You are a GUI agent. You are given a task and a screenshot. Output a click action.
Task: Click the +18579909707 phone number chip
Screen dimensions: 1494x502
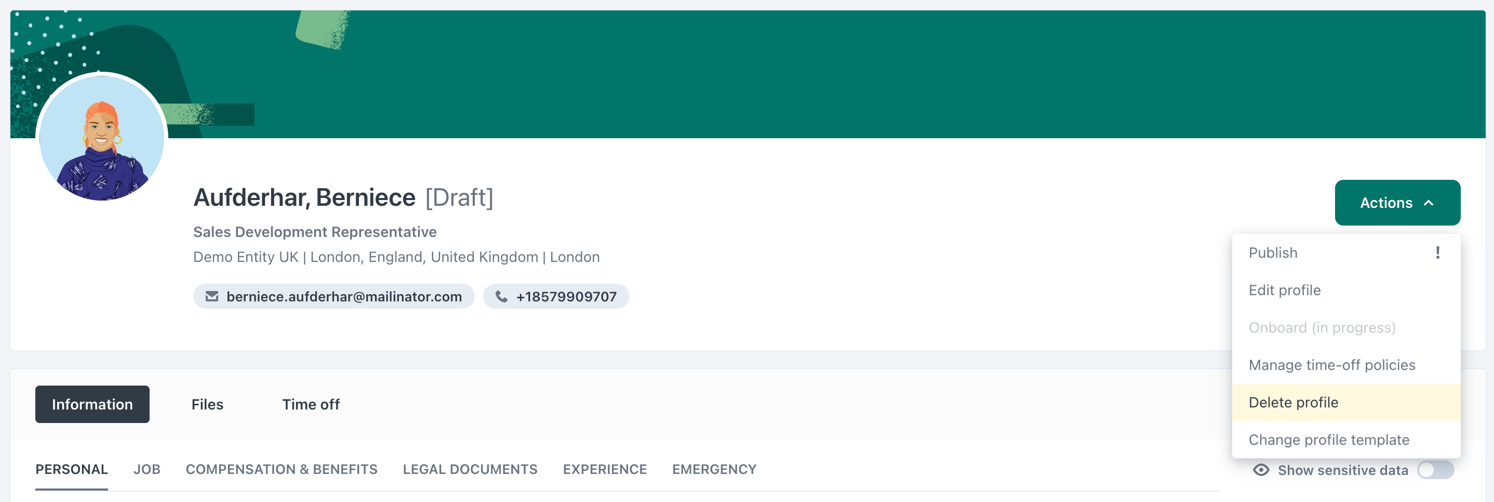click(x=566, y=297)
